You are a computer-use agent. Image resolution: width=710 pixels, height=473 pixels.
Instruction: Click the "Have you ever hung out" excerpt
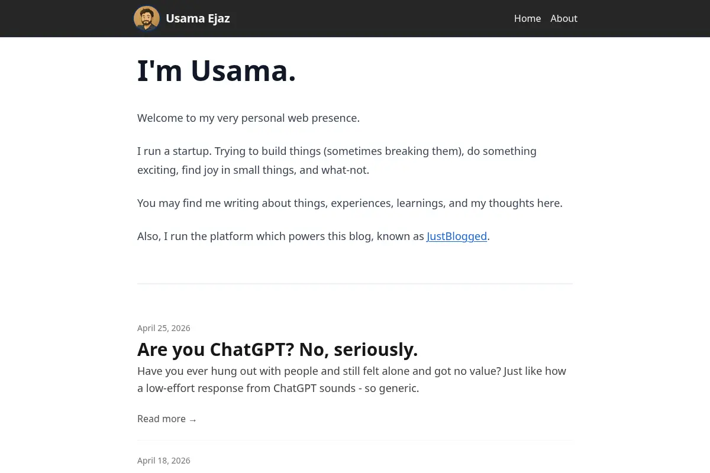[x=351, y=380]
